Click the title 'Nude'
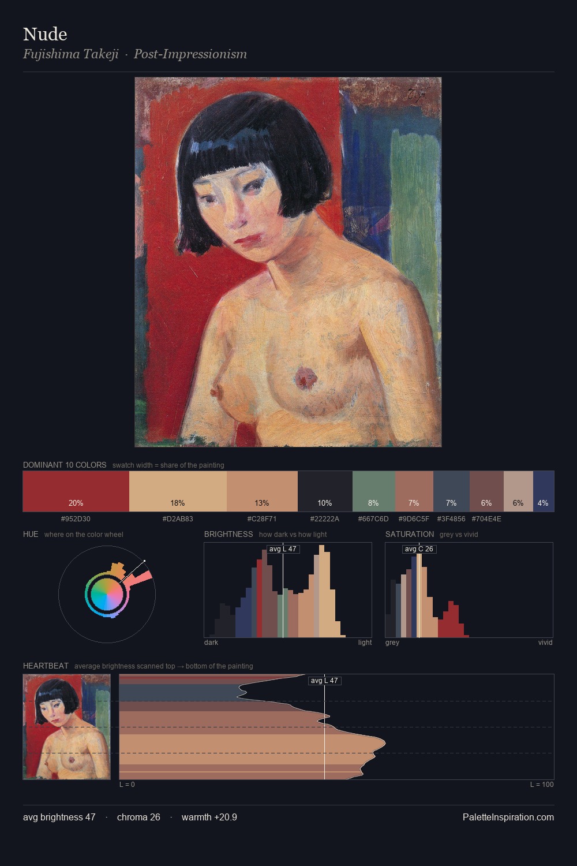The height and width of the screenshot is (866, 577). click(x=45, y=34)
